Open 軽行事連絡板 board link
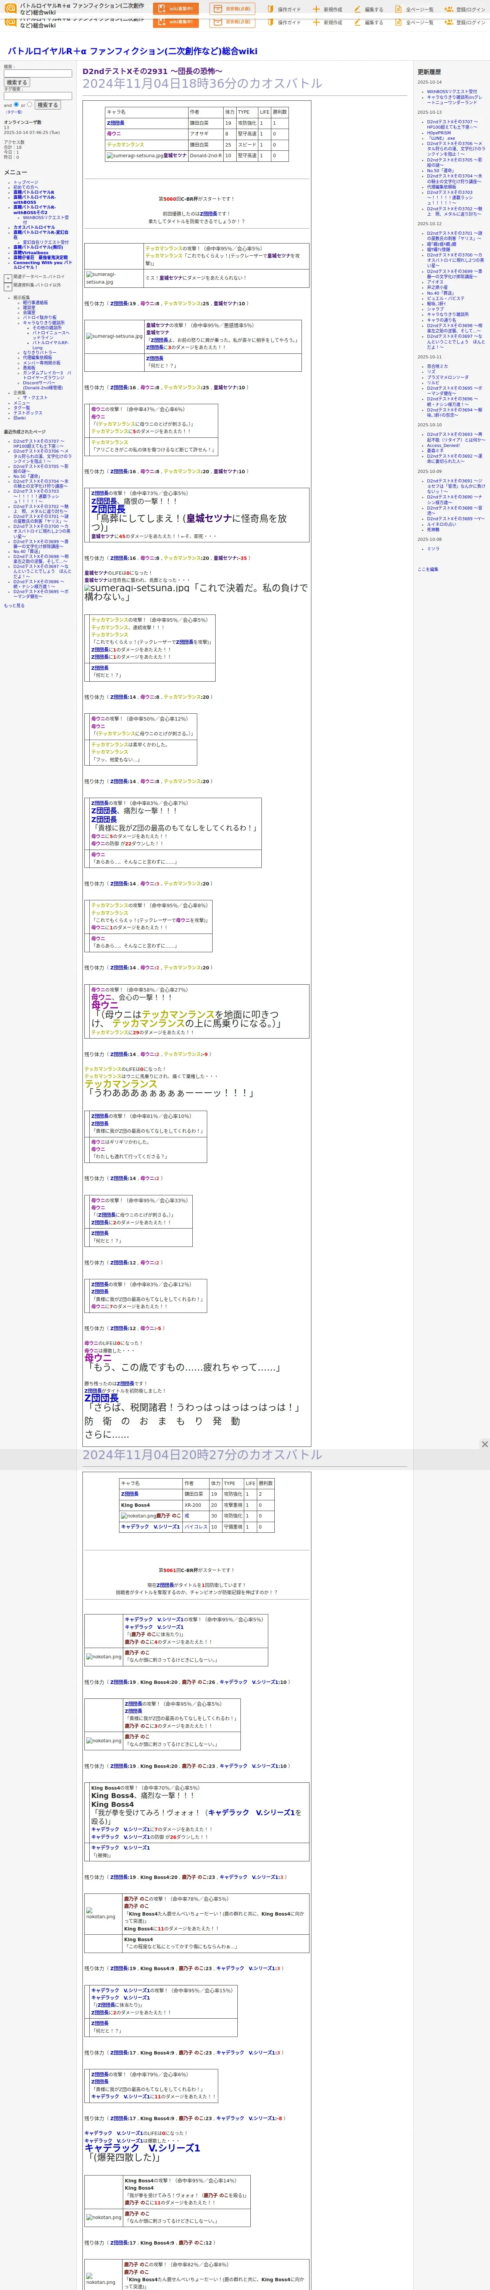 [35, 302]
